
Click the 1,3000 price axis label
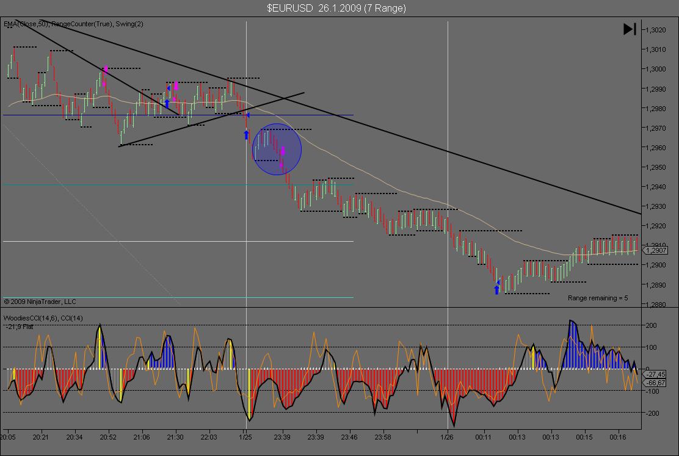[656, 69]
